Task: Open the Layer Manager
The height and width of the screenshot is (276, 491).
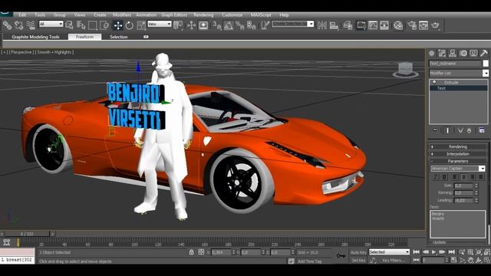Action: tap(348, 25)
